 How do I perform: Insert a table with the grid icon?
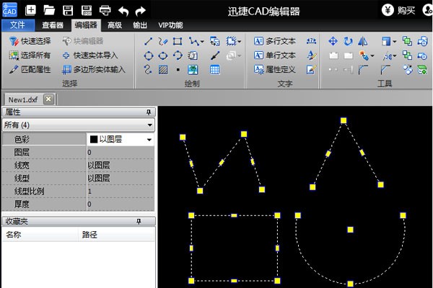(x=214, y=70)
